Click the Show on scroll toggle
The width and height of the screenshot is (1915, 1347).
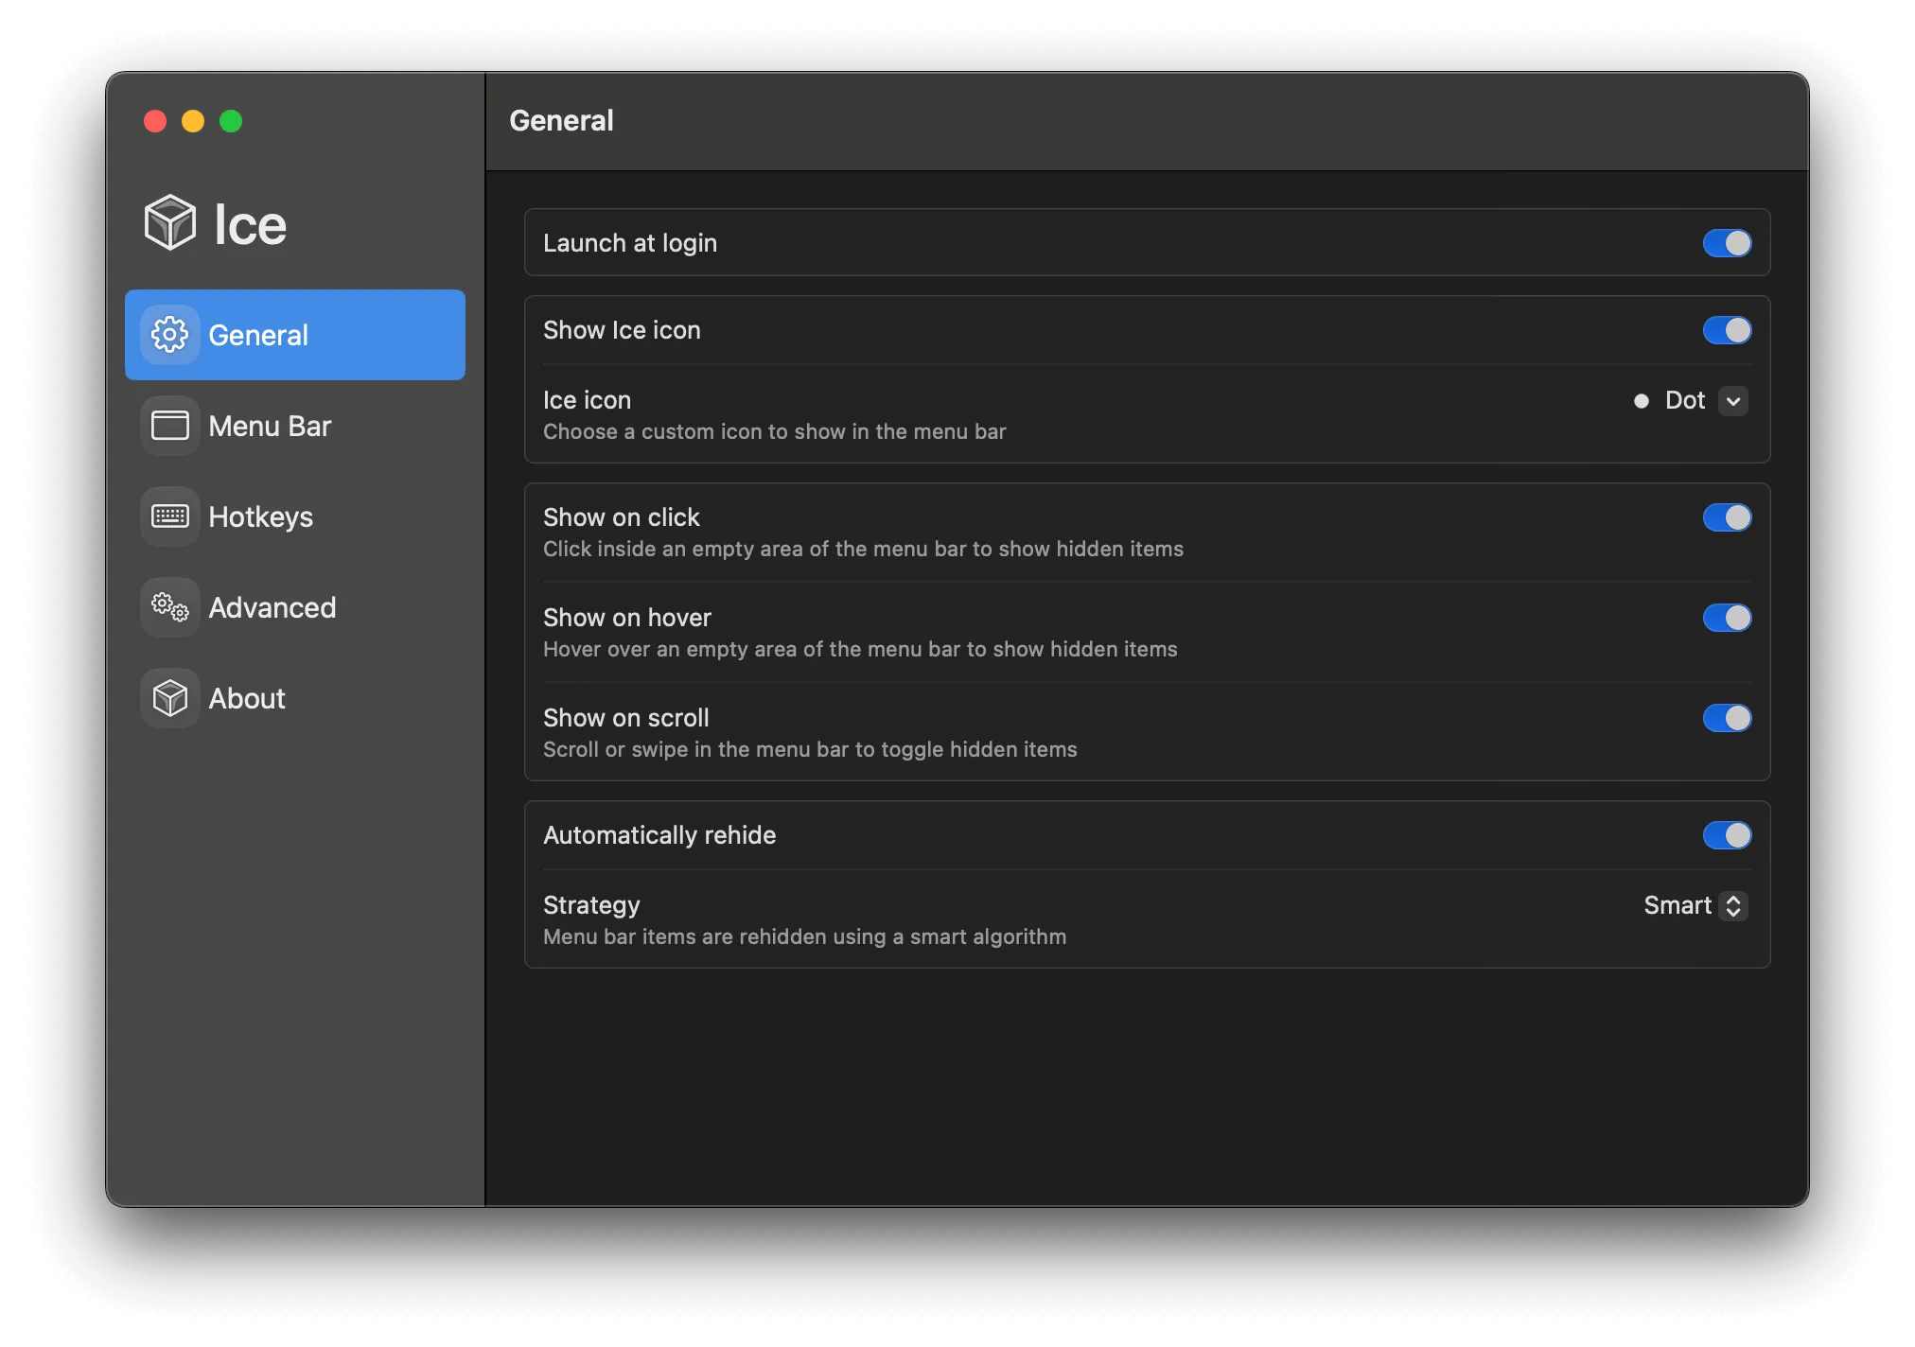pyautogui.click(x=1727, y=717)
